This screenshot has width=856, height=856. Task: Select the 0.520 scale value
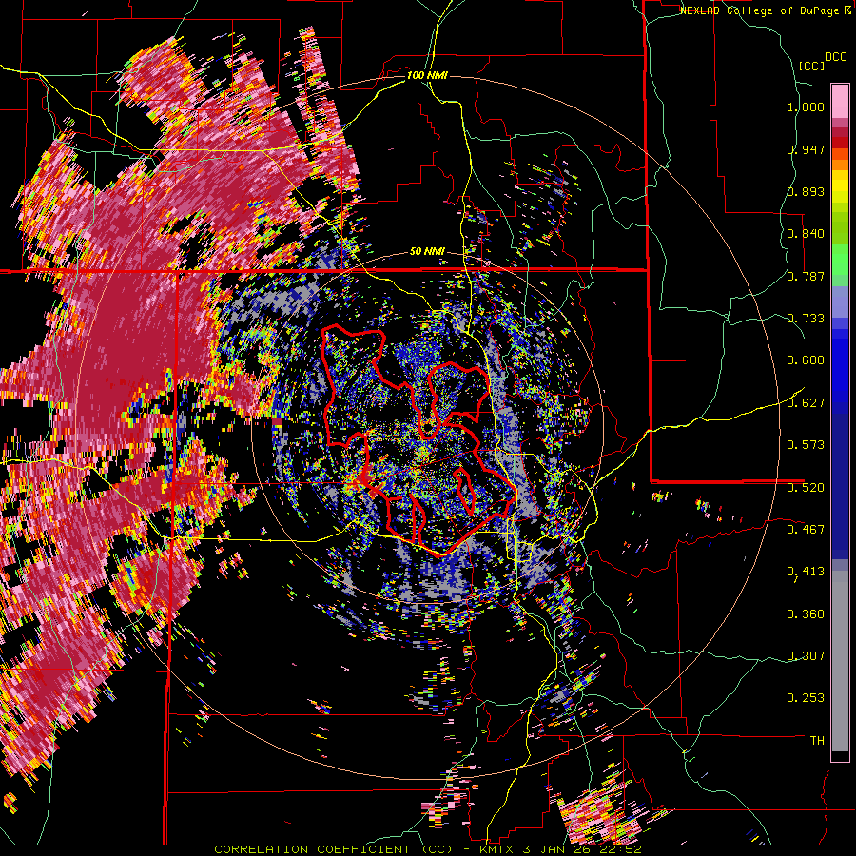click(806, 488)
